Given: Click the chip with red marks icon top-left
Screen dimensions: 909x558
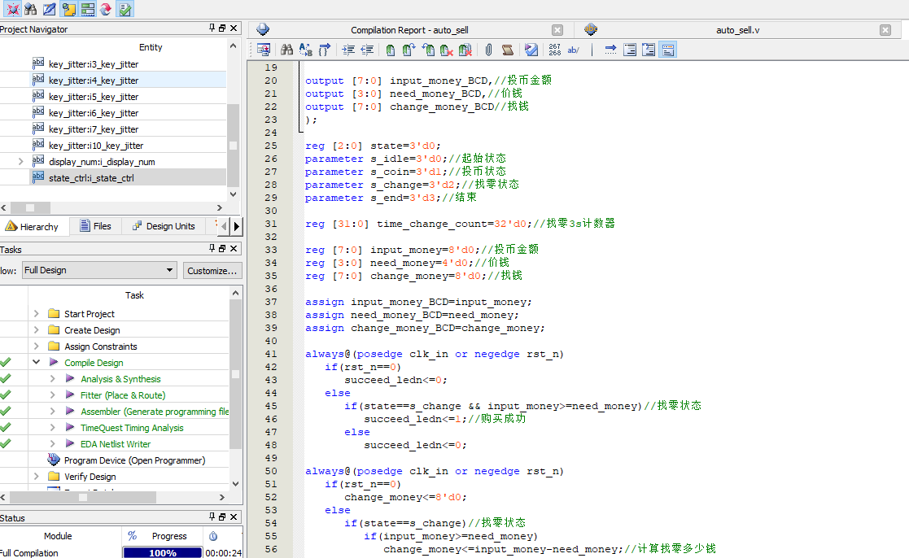Looking at the screenshot, I should pos(12,9).
